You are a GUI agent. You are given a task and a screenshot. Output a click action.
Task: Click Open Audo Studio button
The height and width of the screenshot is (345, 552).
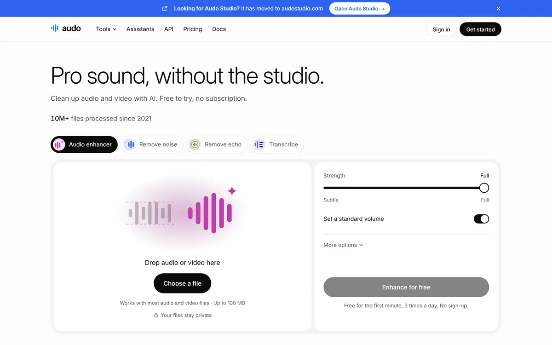[x=360, y=8]
